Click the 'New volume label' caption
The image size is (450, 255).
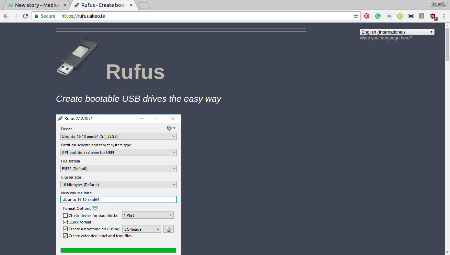77,193
